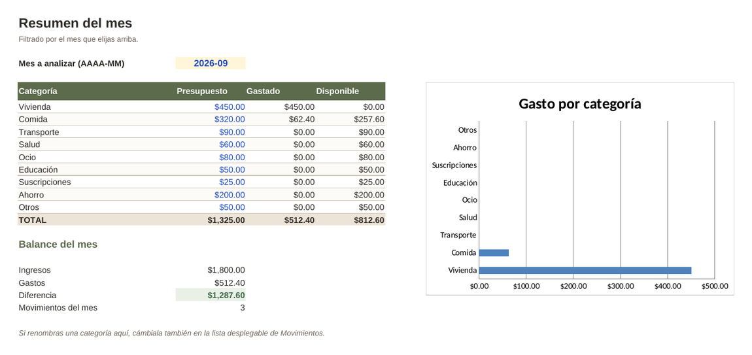Select the Resumen del mes heading

pos(75,23)
